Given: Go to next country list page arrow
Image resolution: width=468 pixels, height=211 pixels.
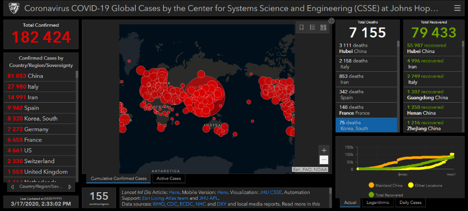Looking at the screenshot, I should click(x=70, y=187).
